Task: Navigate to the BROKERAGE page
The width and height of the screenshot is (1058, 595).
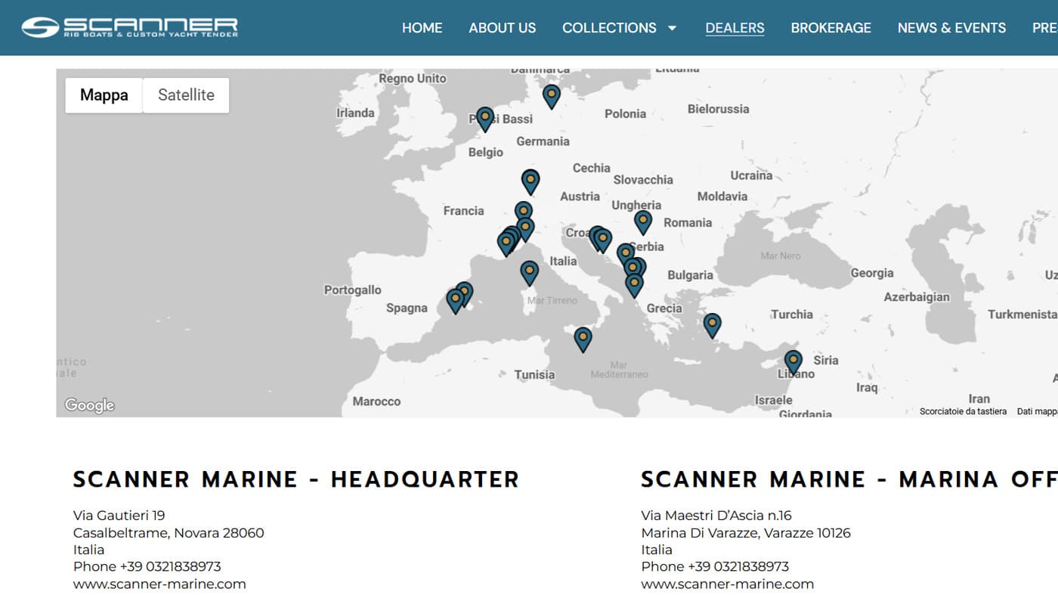Action: point(831,28)
